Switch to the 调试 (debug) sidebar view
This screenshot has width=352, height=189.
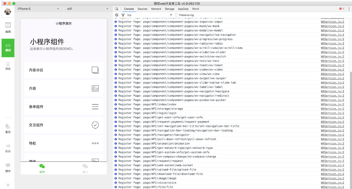click(8, 48)
